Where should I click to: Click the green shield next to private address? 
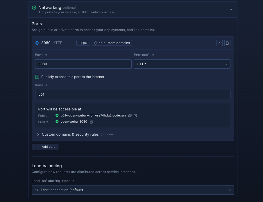tap(57, 122)
